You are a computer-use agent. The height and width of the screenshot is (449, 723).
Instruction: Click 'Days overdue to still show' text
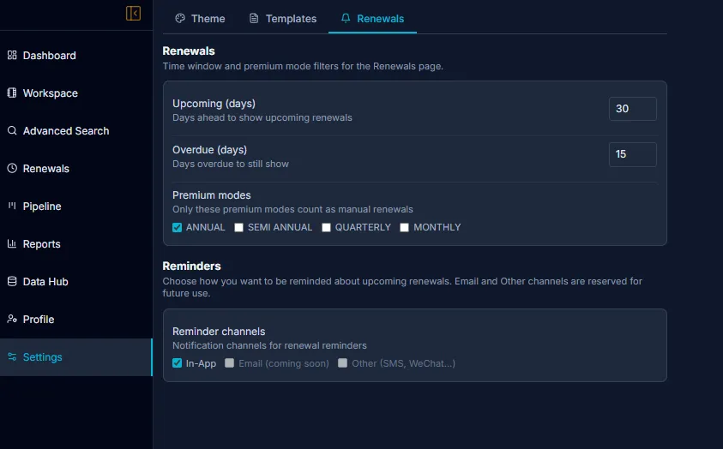tap(231, 164)
